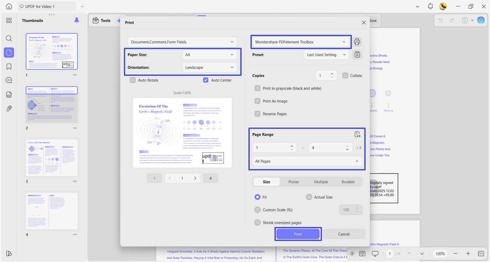
Task: Go to next preview page arrow
Action: click(195, 178)
